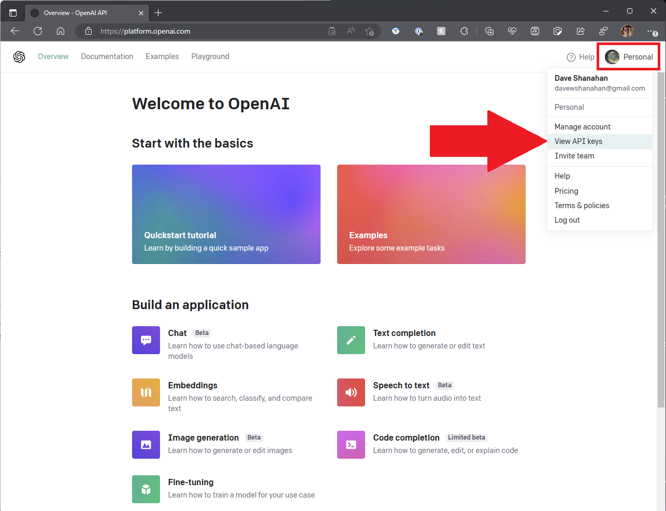Viewport: 666px width, 511px height.
Task: Open the Personal account dropdown
Action: 629,57
